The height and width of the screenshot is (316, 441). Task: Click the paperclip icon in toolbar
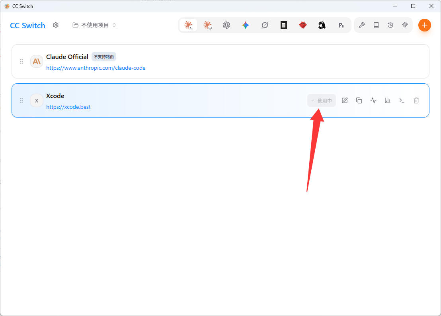click(405, 26)
